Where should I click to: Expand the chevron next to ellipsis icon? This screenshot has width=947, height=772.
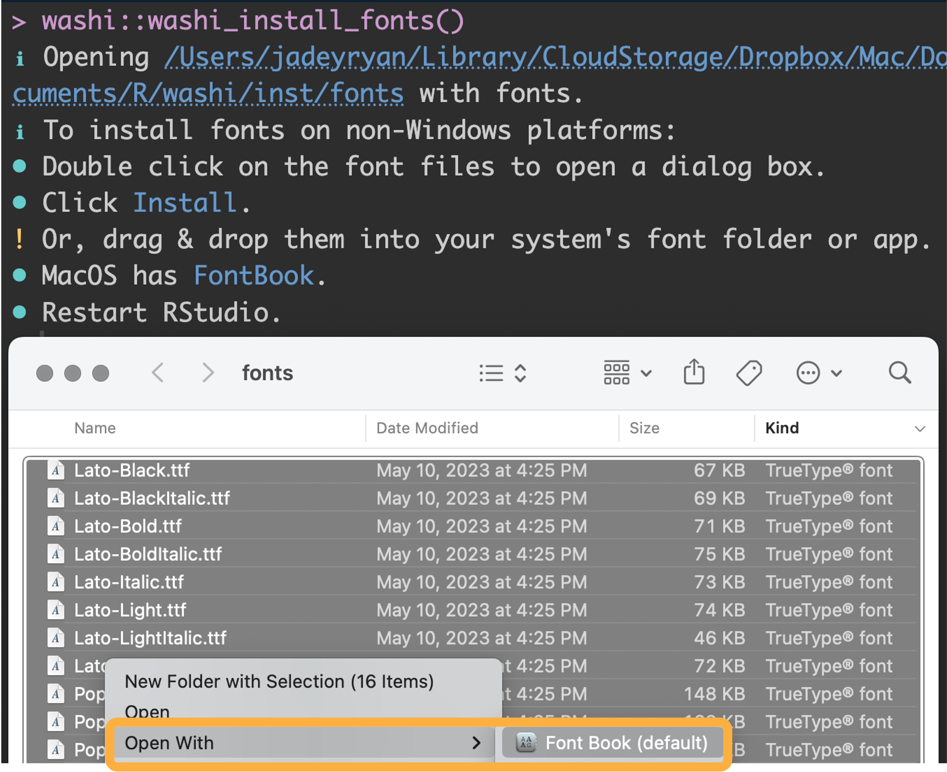point(836,373)
